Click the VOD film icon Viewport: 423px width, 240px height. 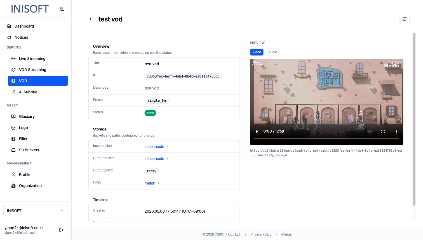[13, 81]
